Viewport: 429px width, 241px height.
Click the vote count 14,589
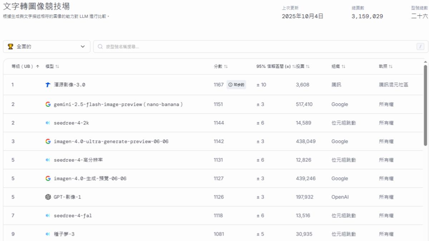[304, 123]
